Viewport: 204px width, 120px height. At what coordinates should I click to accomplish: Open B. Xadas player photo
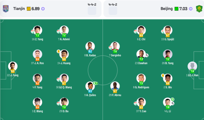[x=90, y=46]
